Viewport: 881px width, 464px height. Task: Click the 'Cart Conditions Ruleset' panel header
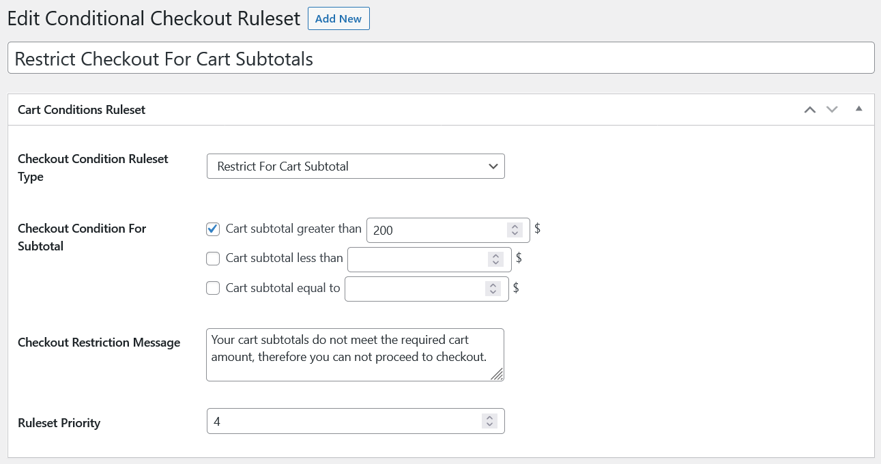[x=81, y=109]
